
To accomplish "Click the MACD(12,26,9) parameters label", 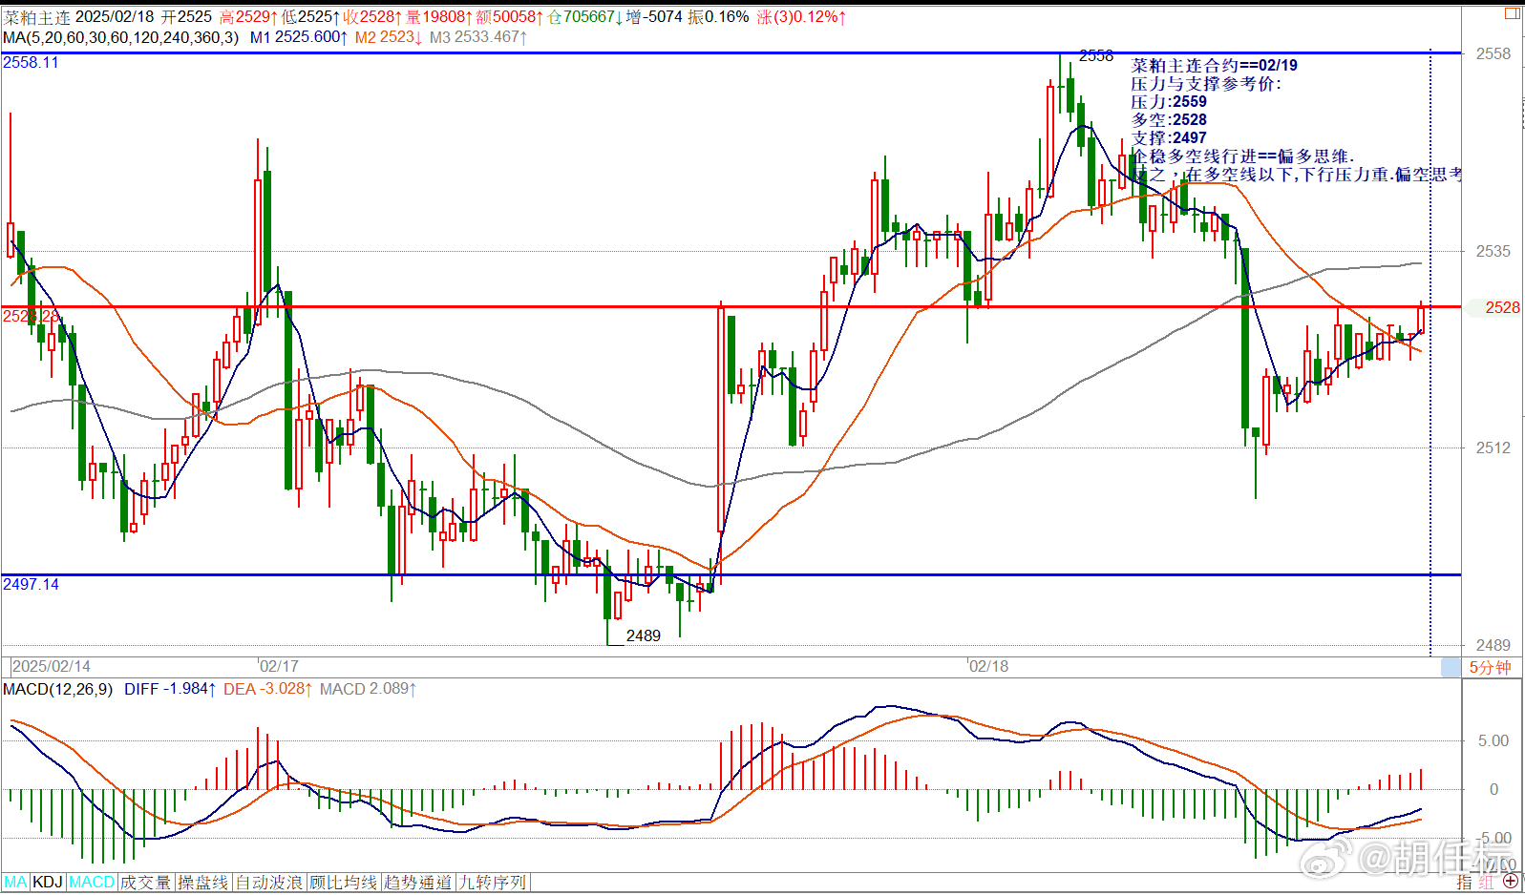I will pos(57,689).
